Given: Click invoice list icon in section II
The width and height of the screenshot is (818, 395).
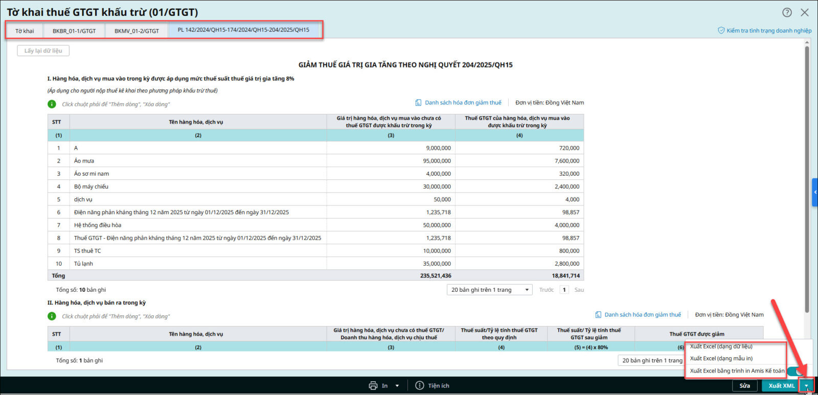Looking at the screenshot, I should click(x=598, y=315).
